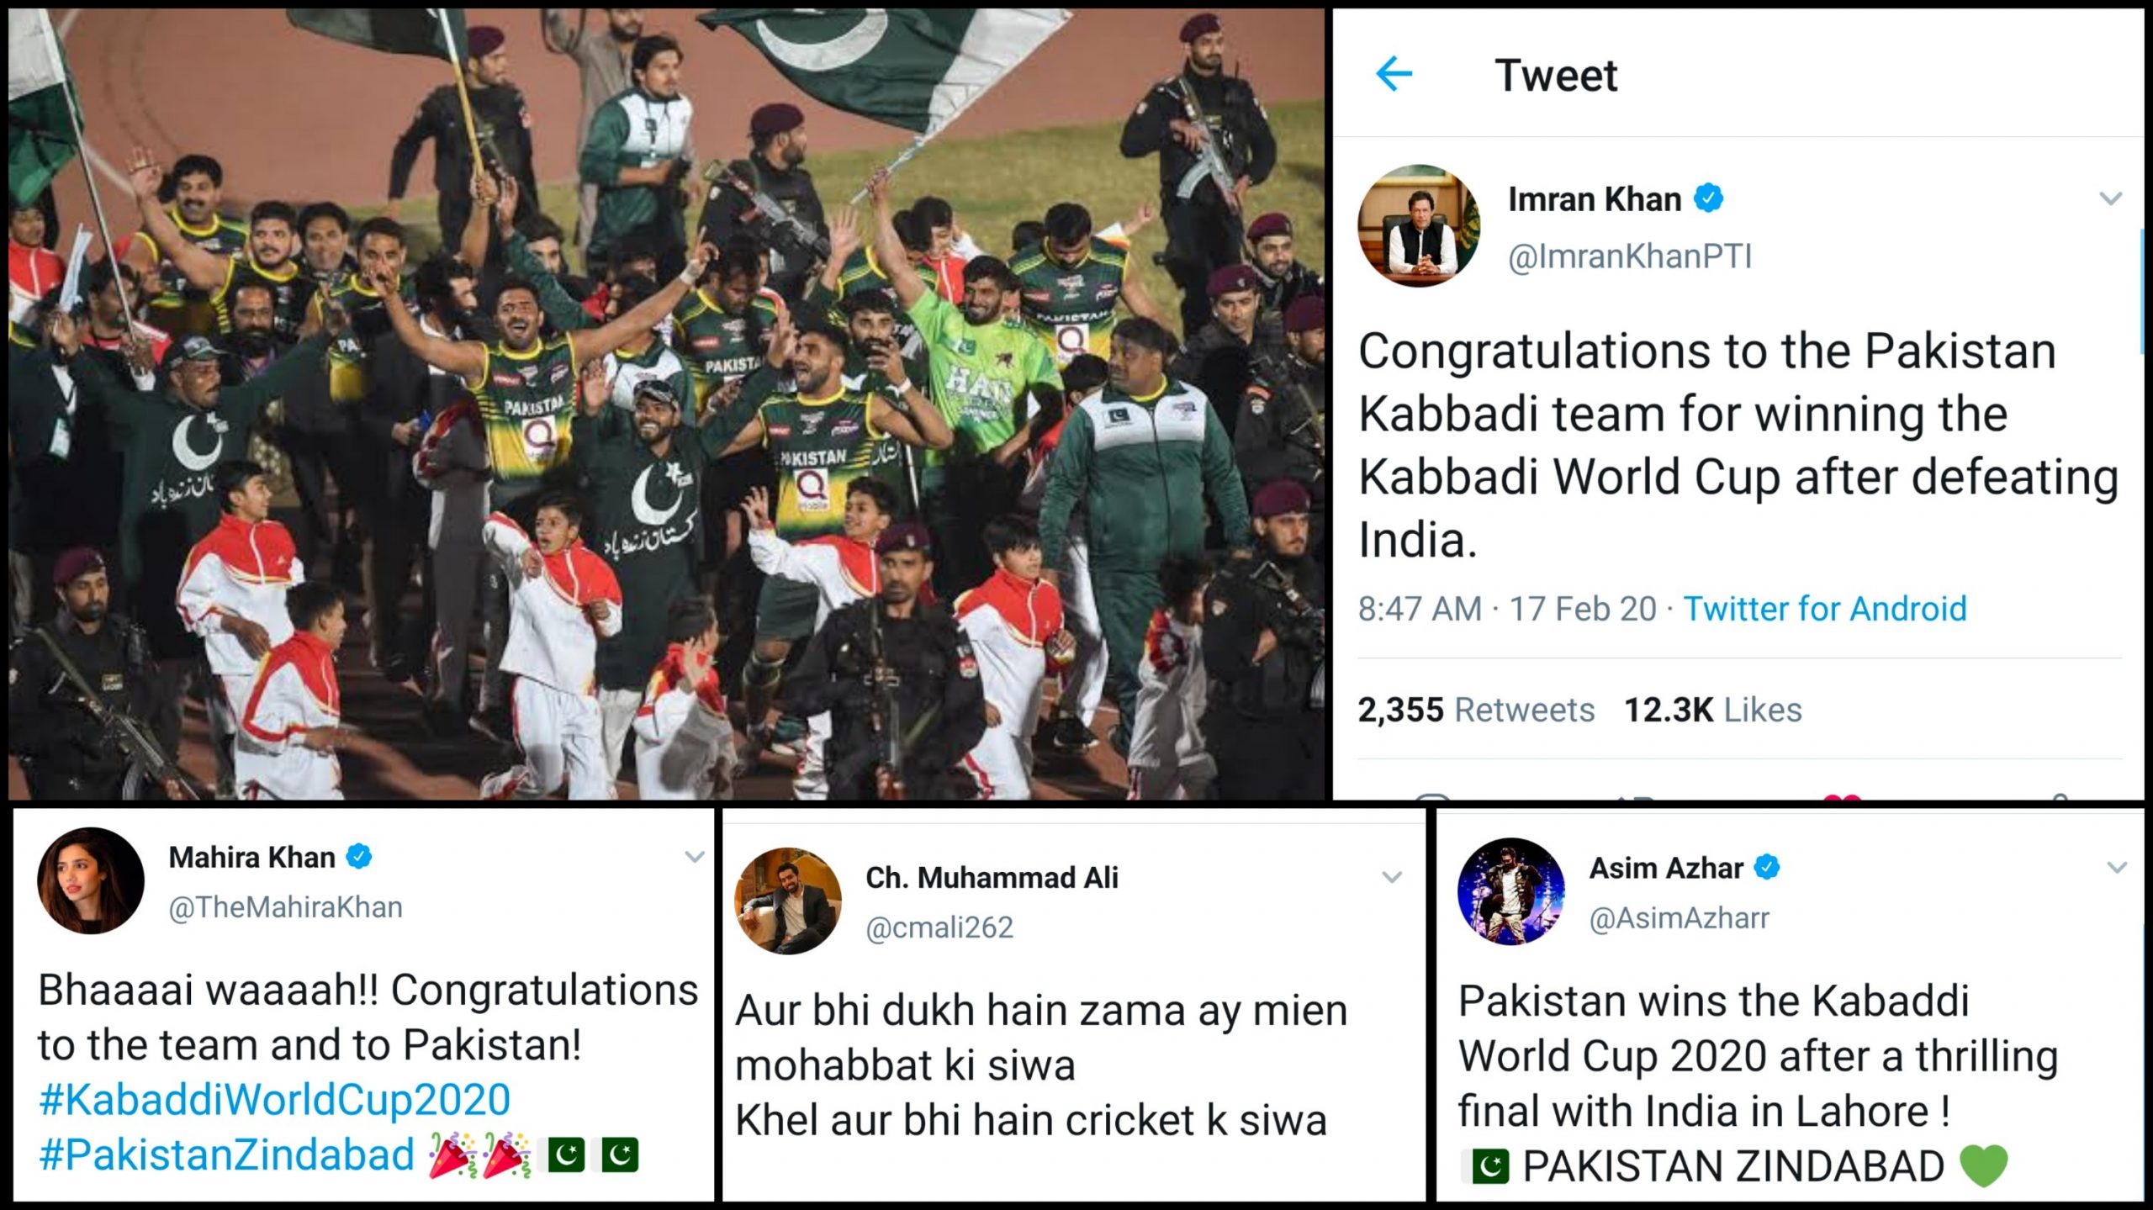The height and width of the screenshot is (1210, 2153).
Task: Open the #PakistanZindabad hashtag
Action: 227,1155
